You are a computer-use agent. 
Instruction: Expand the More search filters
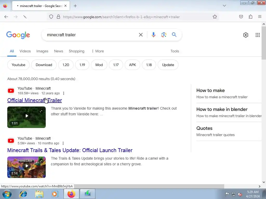(98, 51)
